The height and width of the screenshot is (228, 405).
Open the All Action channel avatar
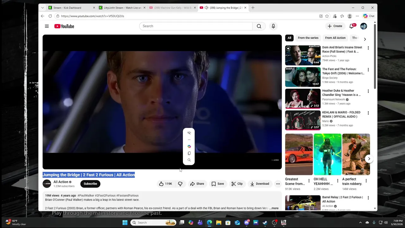point(47,184)
